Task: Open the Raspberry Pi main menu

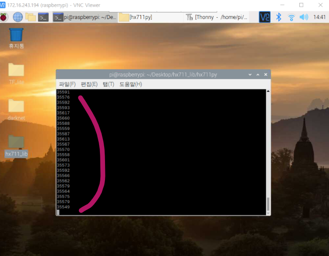Action: [4, 17]
